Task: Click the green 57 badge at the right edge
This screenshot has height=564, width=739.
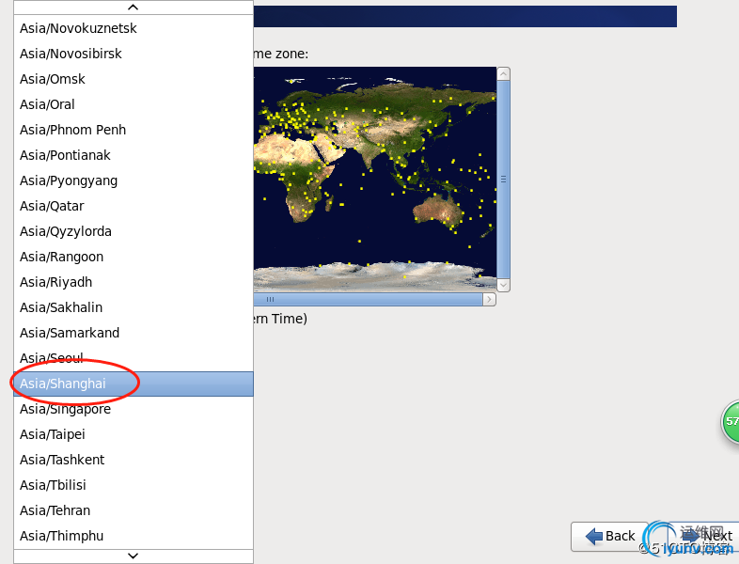Action: pyautogui.click(x=731, y=421)
